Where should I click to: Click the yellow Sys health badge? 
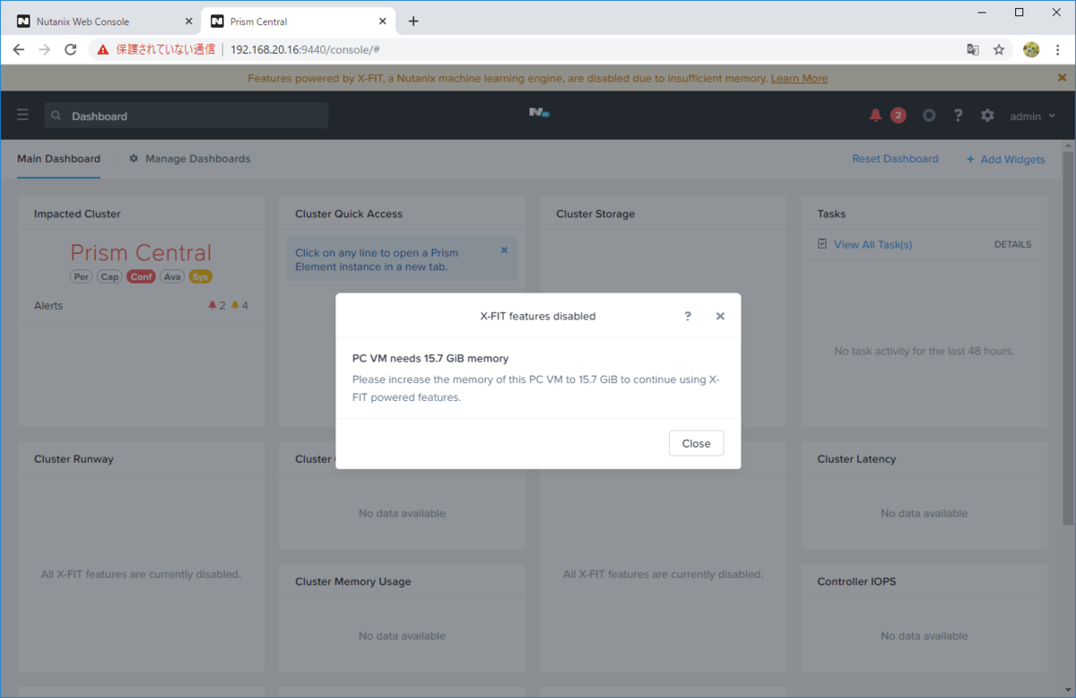click(200, 276)
